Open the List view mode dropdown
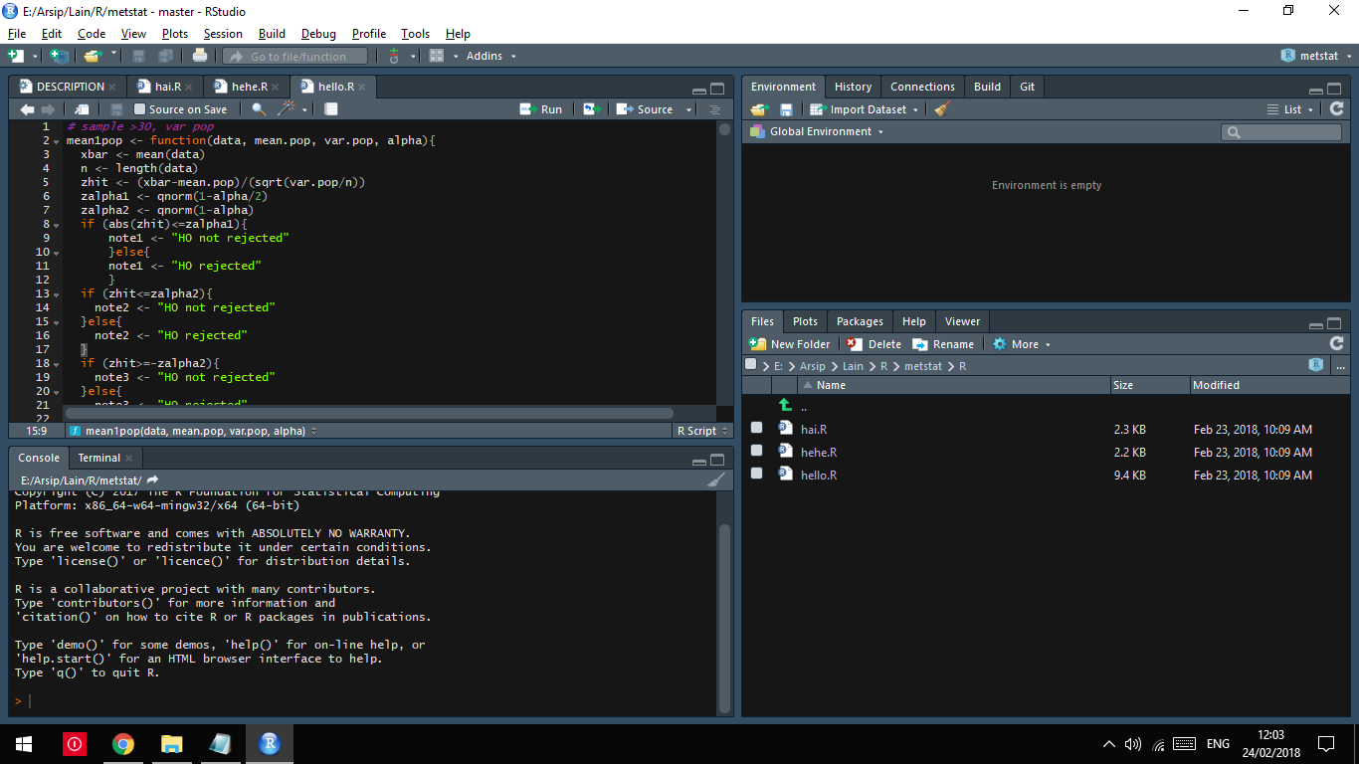This screenshot has width=1359, height=764. tap(1290, 109)
